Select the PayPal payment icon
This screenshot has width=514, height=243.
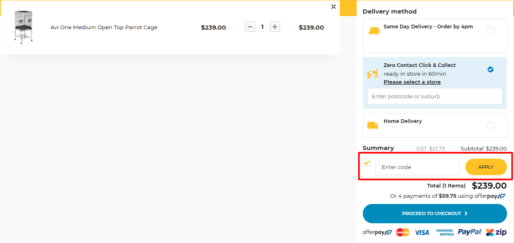(x=469, y=232)
